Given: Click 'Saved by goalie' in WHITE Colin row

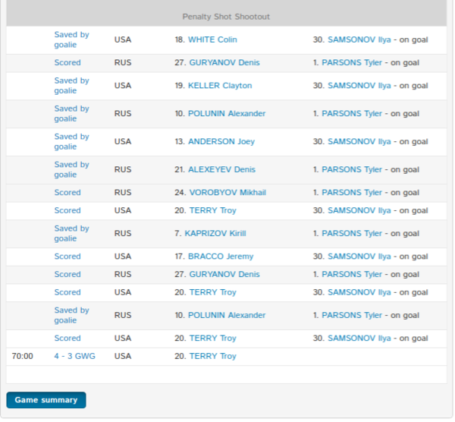Looking at the screenshot, I should 72,39.
